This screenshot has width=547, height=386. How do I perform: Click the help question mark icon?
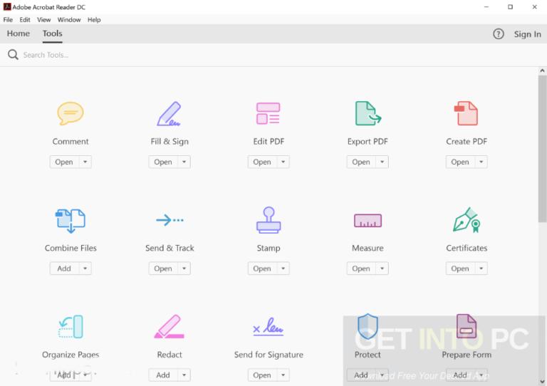498,33
